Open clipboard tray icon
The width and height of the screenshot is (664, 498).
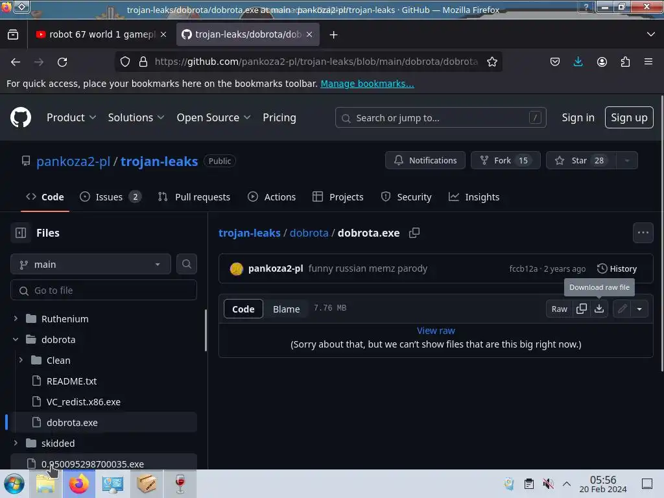529,484
